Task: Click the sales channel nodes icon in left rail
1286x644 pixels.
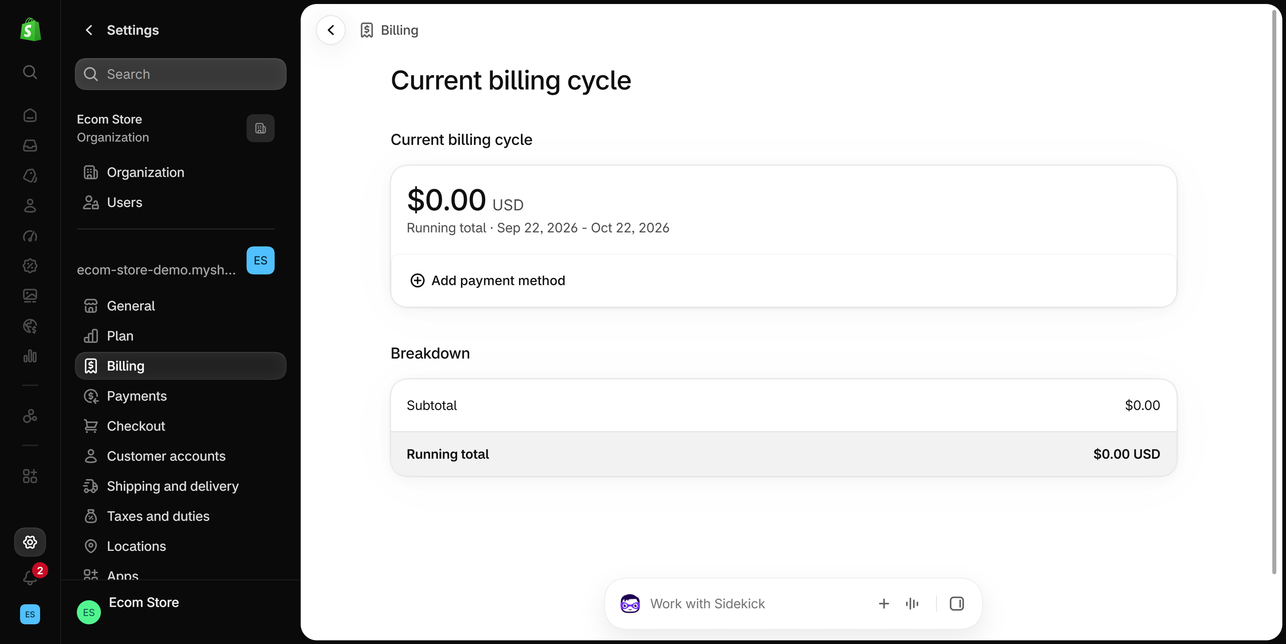Action: point(30,416)
